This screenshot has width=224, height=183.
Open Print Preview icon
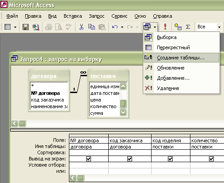pyautogui.click(x=58, y=27)
